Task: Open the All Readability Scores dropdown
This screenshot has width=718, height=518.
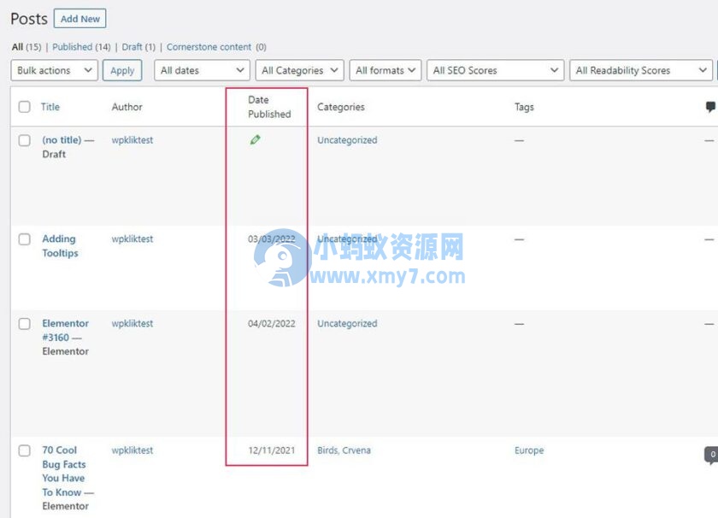Action: pyautogui.click(x=640, y=70)
